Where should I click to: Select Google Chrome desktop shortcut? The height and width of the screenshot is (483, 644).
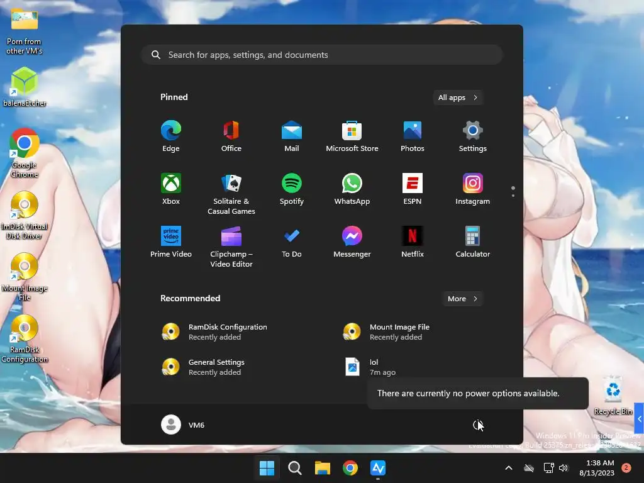pos(25,153)
